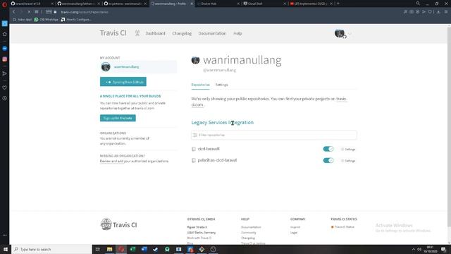Open Opera sidebar home icon
Screen dimensions: 451x254
pyautogui.click(x=5, y=34)
